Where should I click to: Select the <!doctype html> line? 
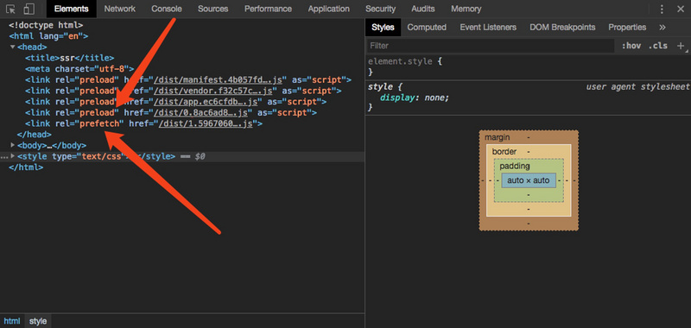tap(46, 26)
